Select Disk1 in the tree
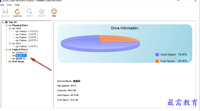 [x=18, y=43]
